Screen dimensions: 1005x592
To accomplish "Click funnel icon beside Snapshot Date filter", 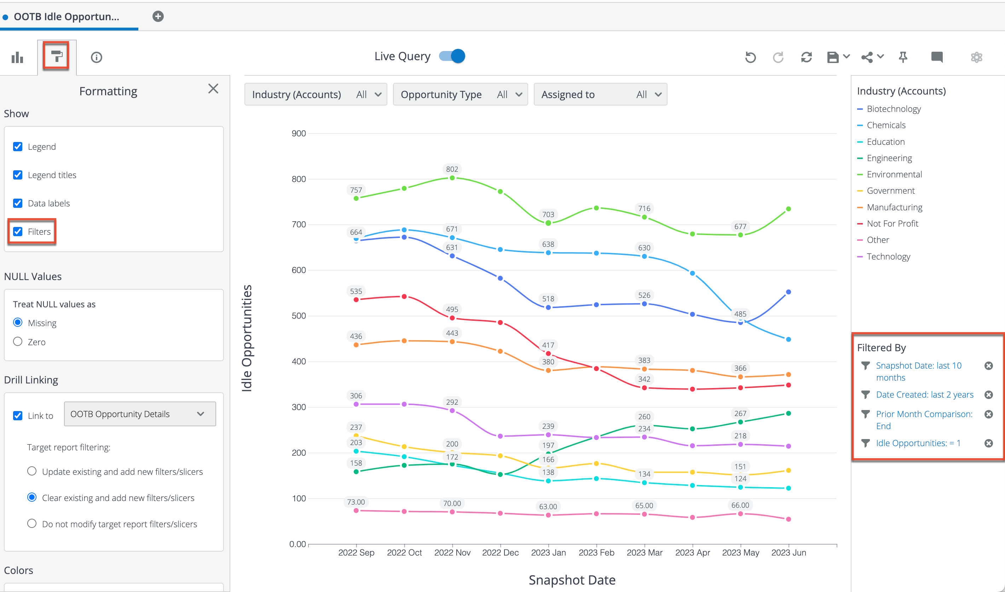I will 865,366.
